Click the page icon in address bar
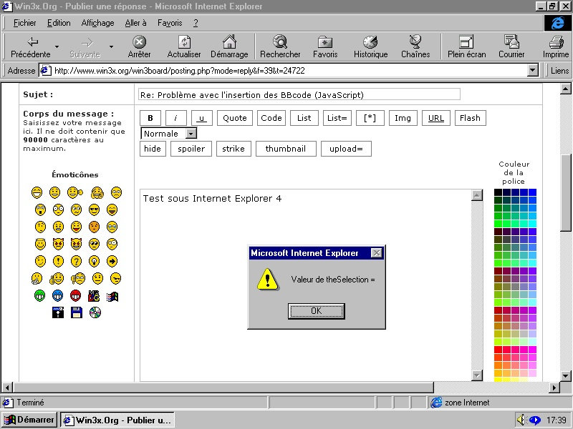The image size is (573, 429). point(45,70)
